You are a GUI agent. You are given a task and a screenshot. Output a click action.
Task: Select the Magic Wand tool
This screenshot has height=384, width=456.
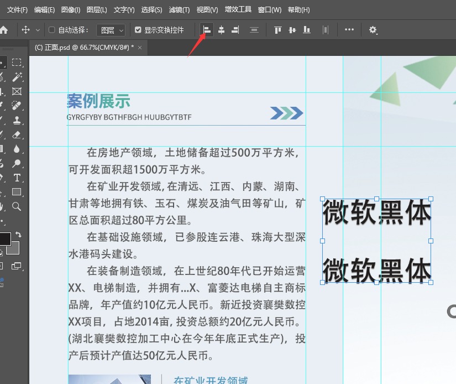click(x=17, y=77)
